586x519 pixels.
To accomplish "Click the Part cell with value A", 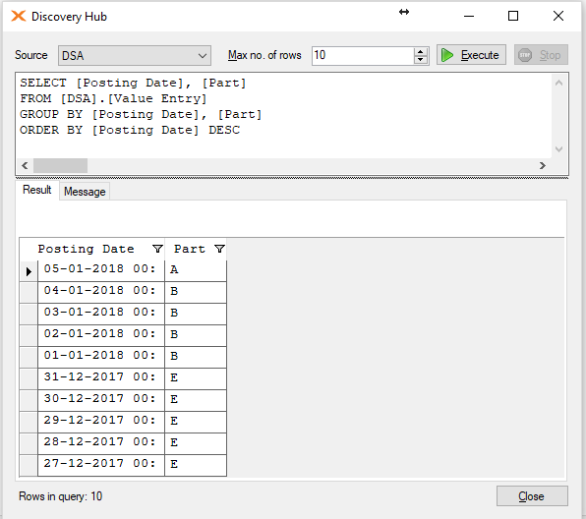I will [196, 269].
